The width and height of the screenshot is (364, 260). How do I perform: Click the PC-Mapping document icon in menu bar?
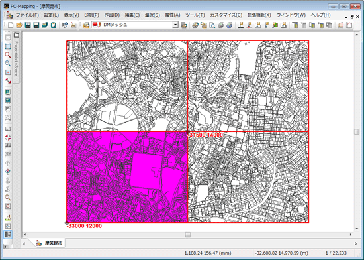click(x=9, y=15)
